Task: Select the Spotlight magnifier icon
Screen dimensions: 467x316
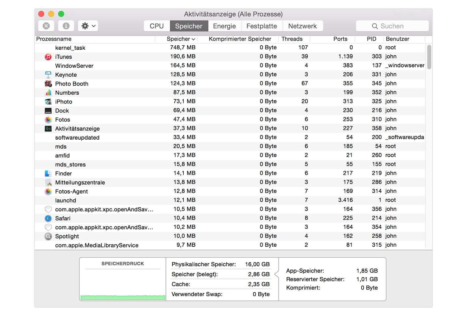Action: click(48, 236)
